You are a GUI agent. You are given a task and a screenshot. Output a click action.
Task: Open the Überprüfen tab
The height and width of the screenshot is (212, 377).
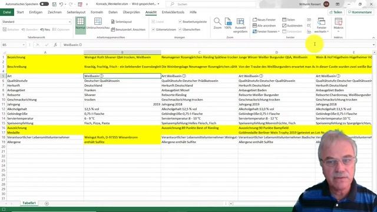tap(131, 12)
